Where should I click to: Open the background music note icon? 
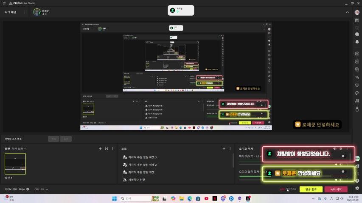pos(357,101)
